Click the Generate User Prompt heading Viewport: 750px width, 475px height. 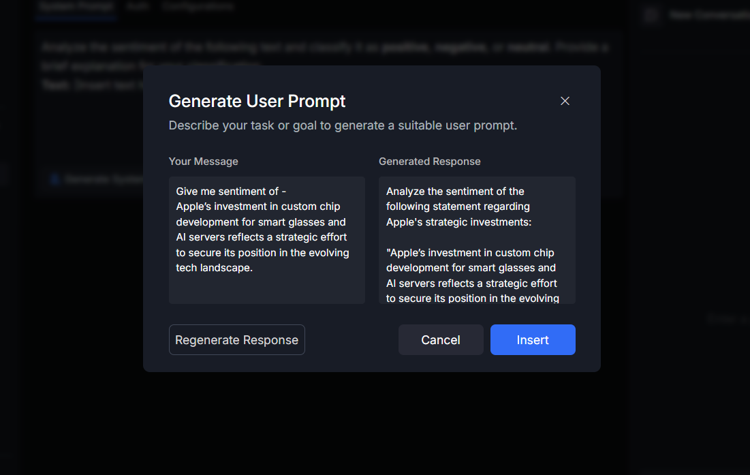pyautogui.click(x=257, y=102)
